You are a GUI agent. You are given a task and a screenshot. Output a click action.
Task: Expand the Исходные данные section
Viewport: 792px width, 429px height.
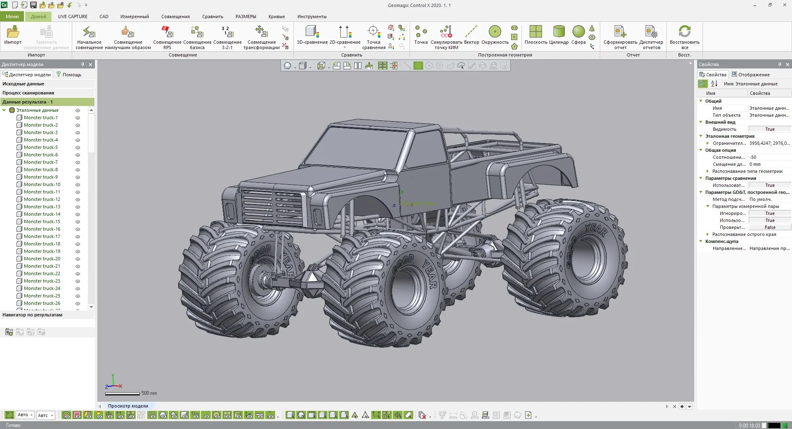(47, 84)
